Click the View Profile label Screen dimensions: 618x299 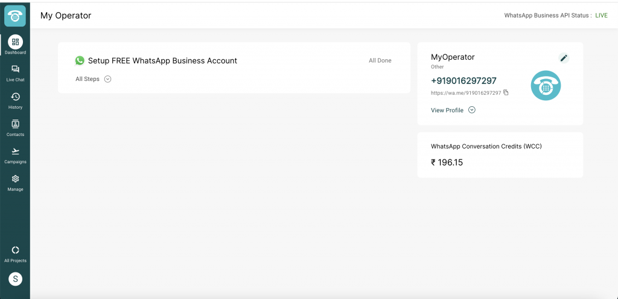coord(447,111)
